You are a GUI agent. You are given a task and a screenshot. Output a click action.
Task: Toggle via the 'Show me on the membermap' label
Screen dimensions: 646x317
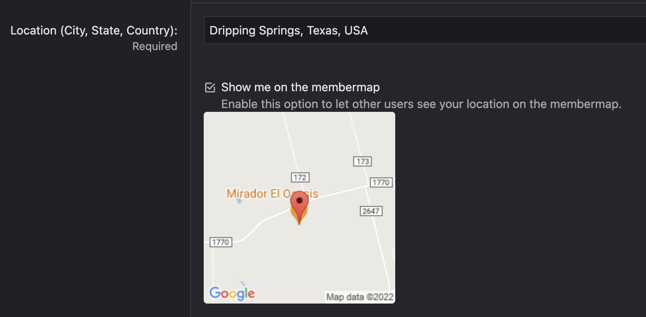tap(300, 87)
